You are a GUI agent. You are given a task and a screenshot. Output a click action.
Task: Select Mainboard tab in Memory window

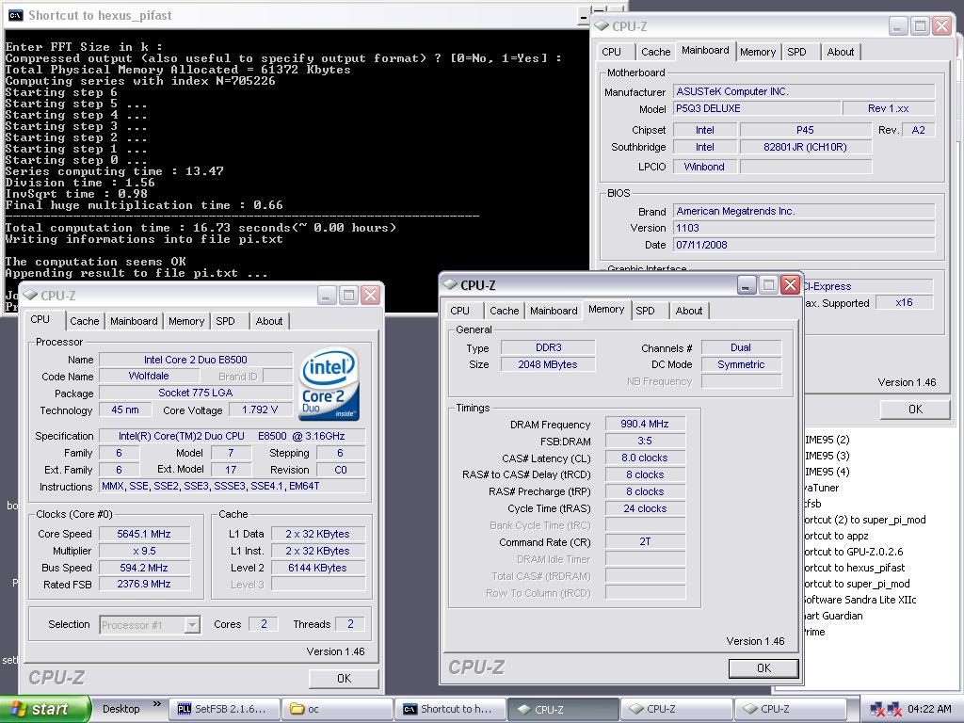click(x=554, y=311)
